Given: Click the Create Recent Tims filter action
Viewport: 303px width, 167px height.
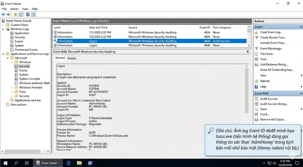Looking at the screenshot, I should point(273,38).
